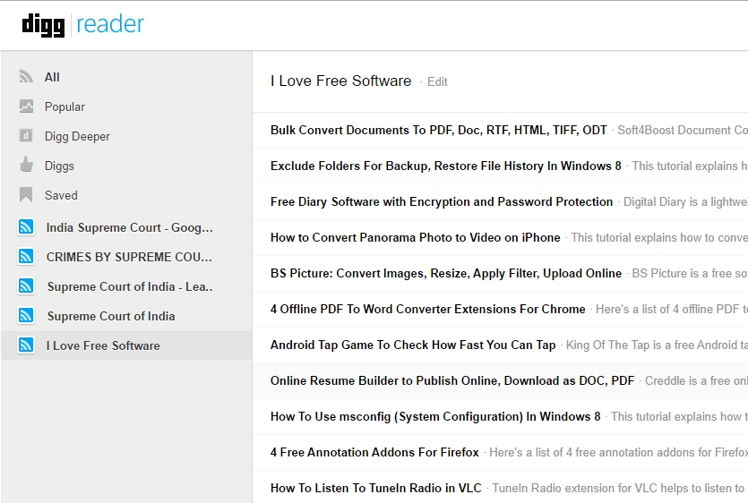Click the CRIMES BY SUPREME COU feed icon
The width and height of the screenshot is (748, 503).
[x=26, y=257]
